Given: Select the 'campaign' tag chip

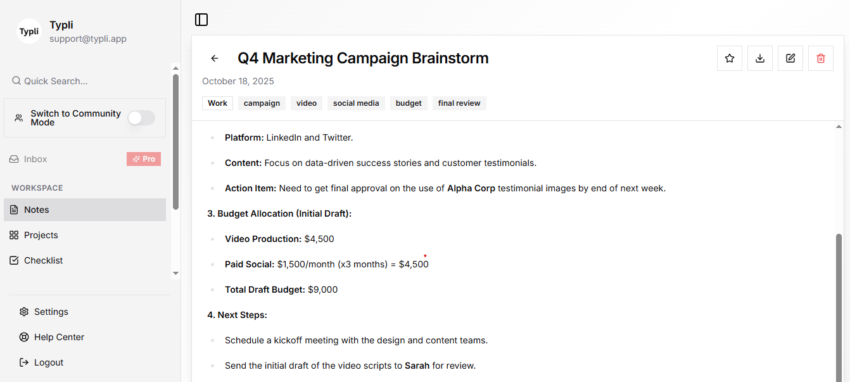Looking at the screenshot, I should [262, 103].
